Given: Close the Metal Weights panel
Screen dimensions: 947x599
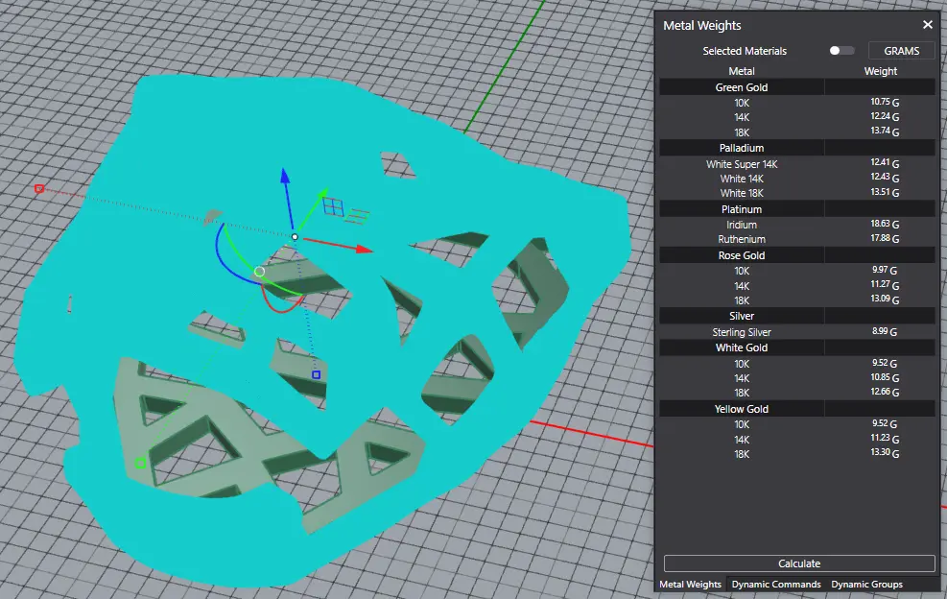Looking at the screenshot, I should (x=928, y=25).
